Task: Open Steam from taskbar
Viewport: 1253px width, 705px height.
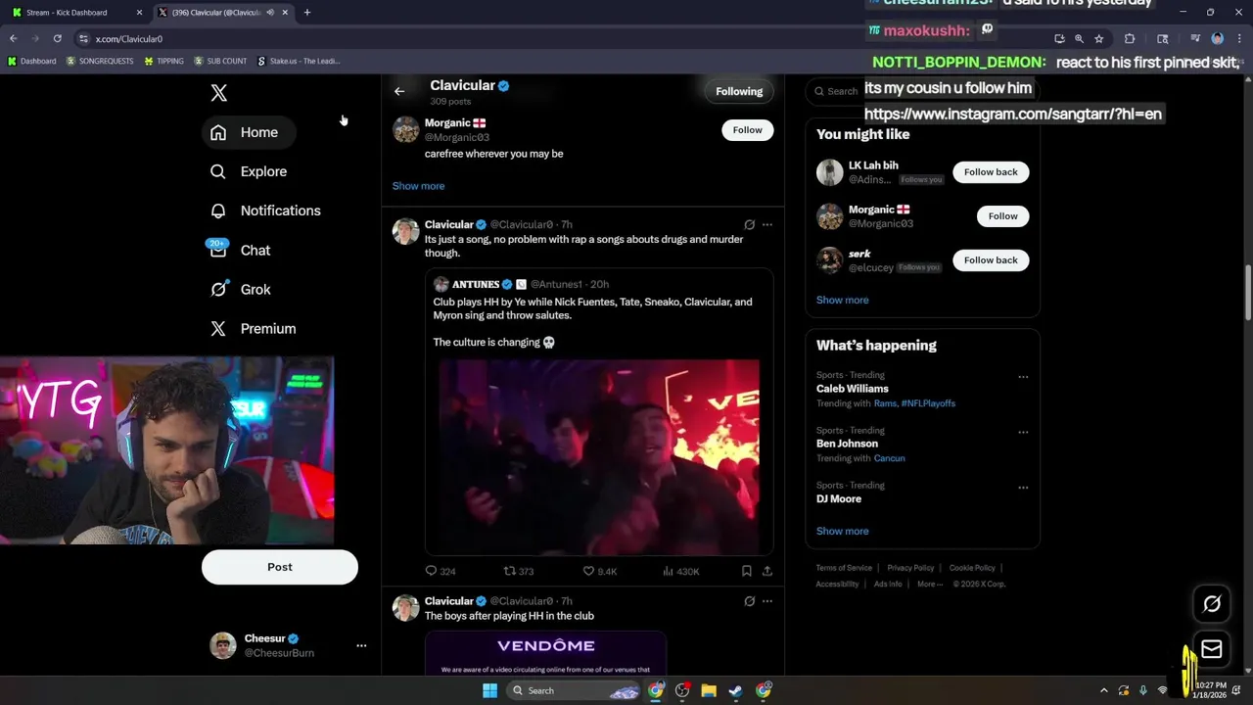Action: click(736, 690)
